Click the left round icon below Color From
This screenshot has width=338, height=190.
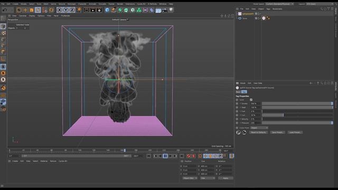238,132
